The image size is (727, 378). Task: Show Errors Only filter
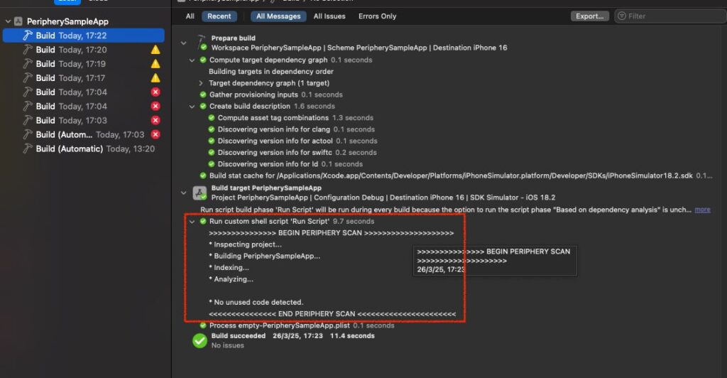(378, 16)
